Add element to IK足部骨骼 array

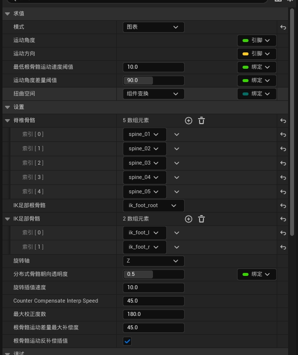coord(189,219)
